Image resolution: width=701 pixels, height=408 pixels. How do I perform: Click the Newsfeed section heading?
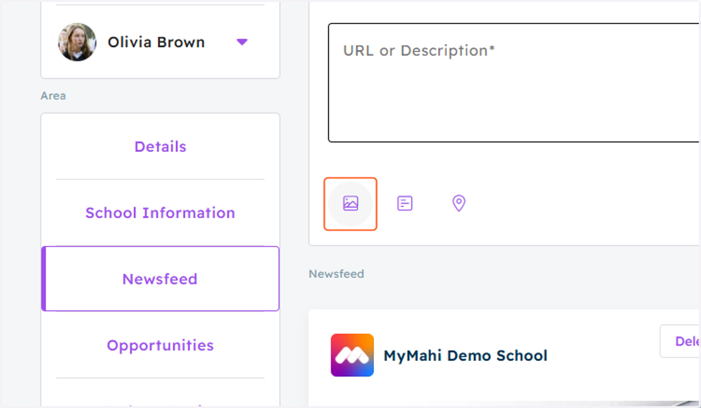click(336, 274)
